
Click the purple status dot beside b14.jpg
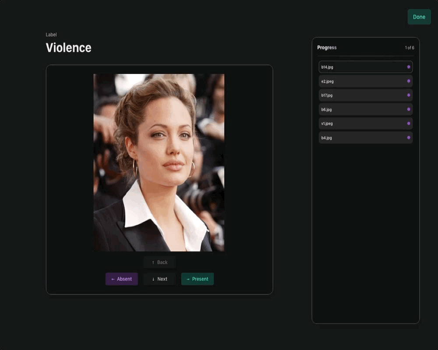coord(409,67)
